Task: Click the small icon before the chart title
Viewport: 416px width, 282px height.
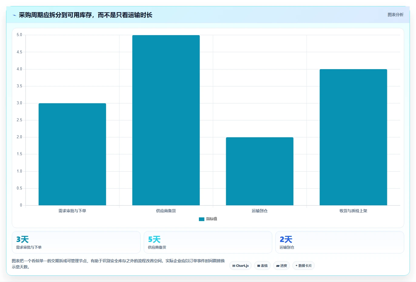Action: tap(14, 15)
